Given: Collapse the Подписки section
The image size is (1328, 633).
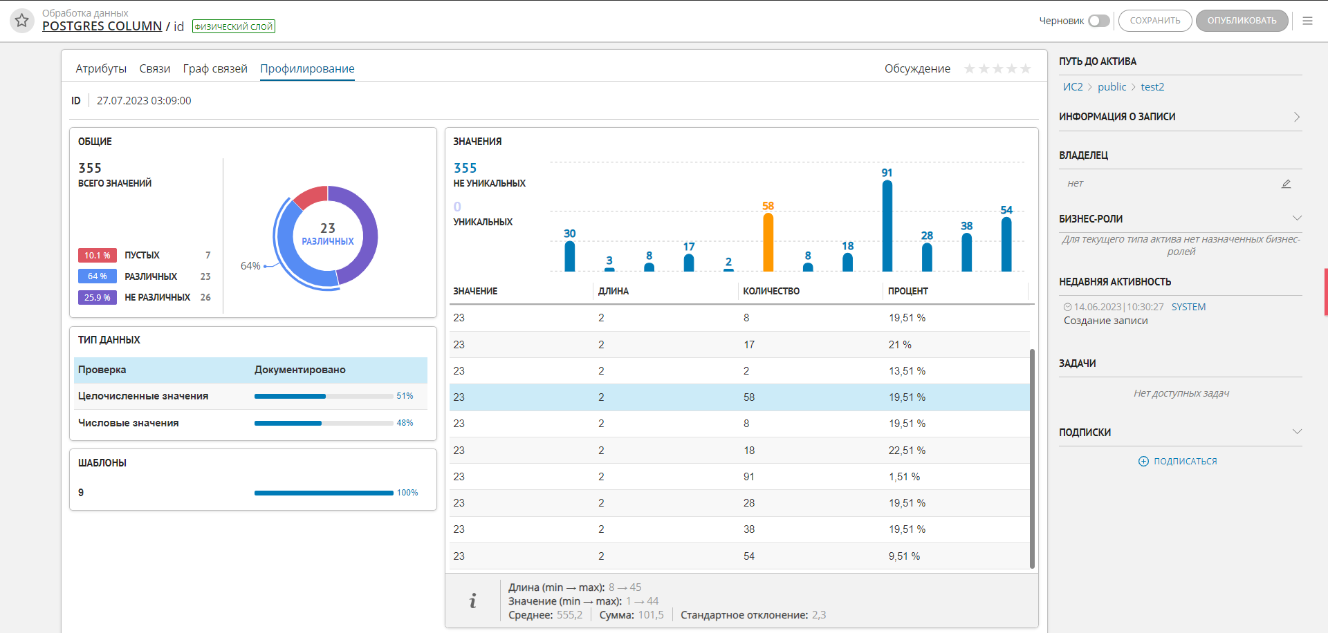Looking at the screenshot, I should click(1297, 432).
